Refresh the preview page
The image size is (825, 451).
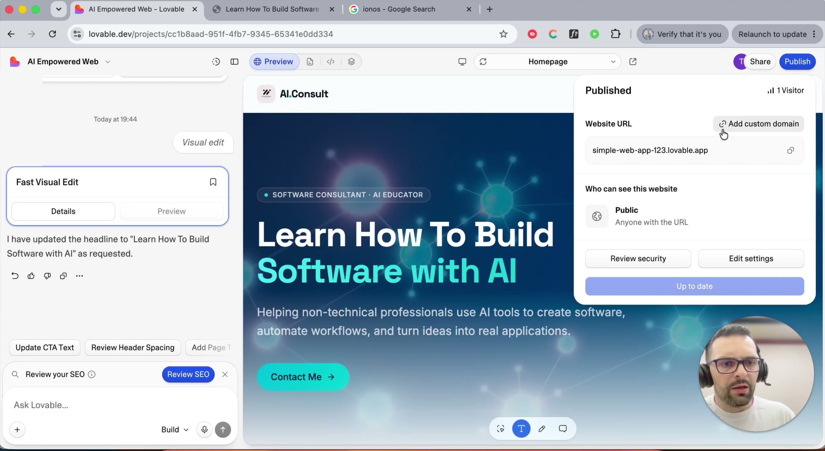pos(483,61)
